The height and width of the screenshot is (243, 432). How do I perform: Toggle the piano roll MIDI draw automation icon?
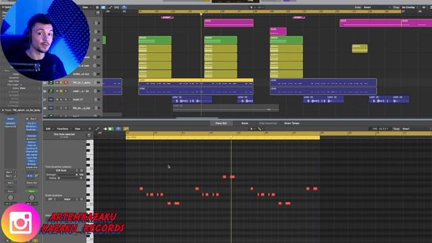tap(97, 129)
